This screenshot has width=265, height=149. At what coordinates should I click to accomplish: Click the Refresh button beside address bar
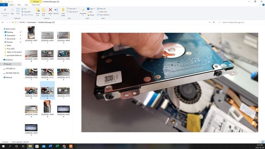[x=214, y=22]
